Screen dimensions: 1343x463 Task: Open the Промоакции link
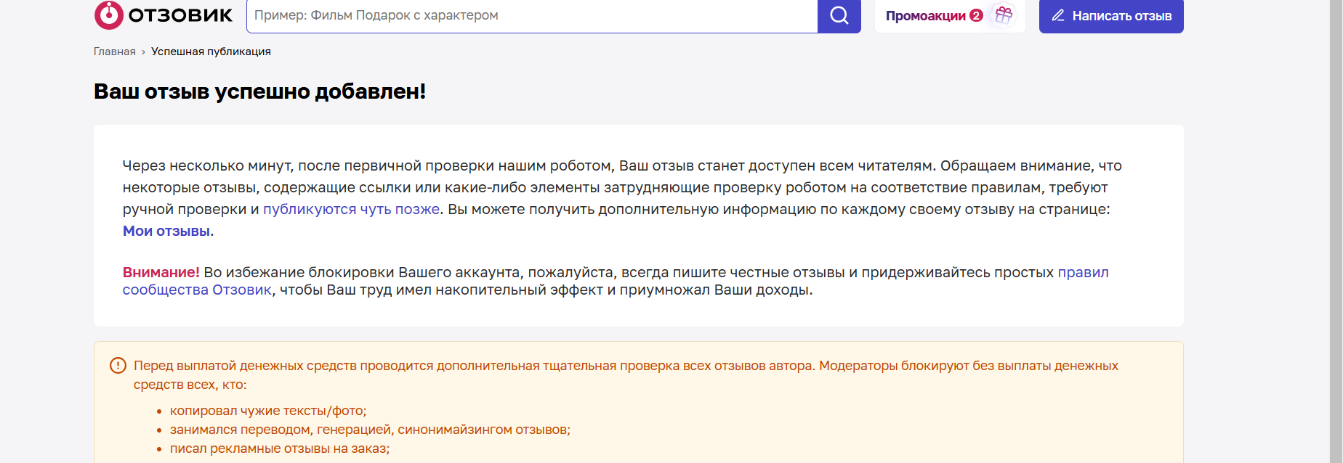point(925,16)
